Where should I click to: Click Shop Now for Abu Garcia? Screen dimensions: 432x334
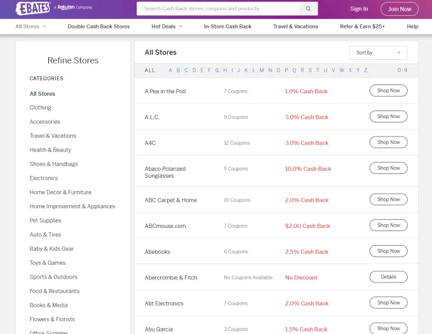click(388, 328)
